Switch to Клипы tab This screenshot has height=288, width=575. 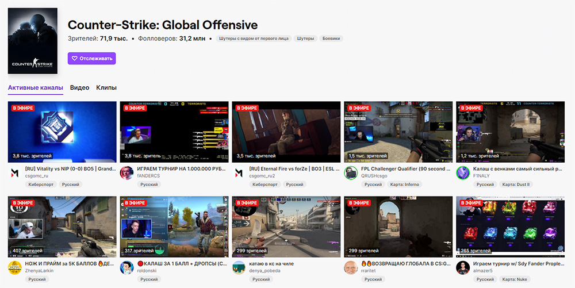click(x=106, y=88)
